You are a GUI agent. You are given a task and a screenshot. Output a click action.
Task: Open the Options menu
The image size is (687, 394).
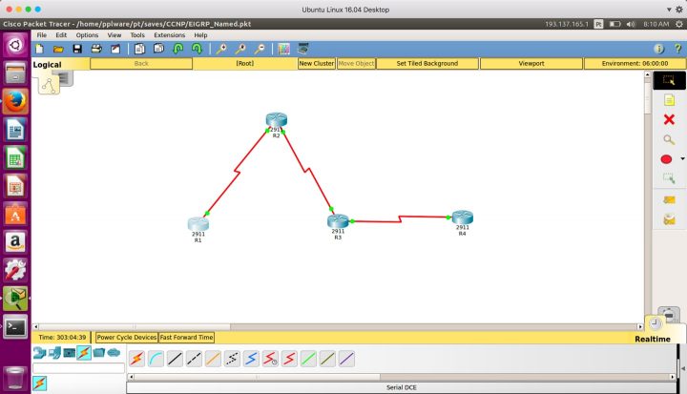87,35
